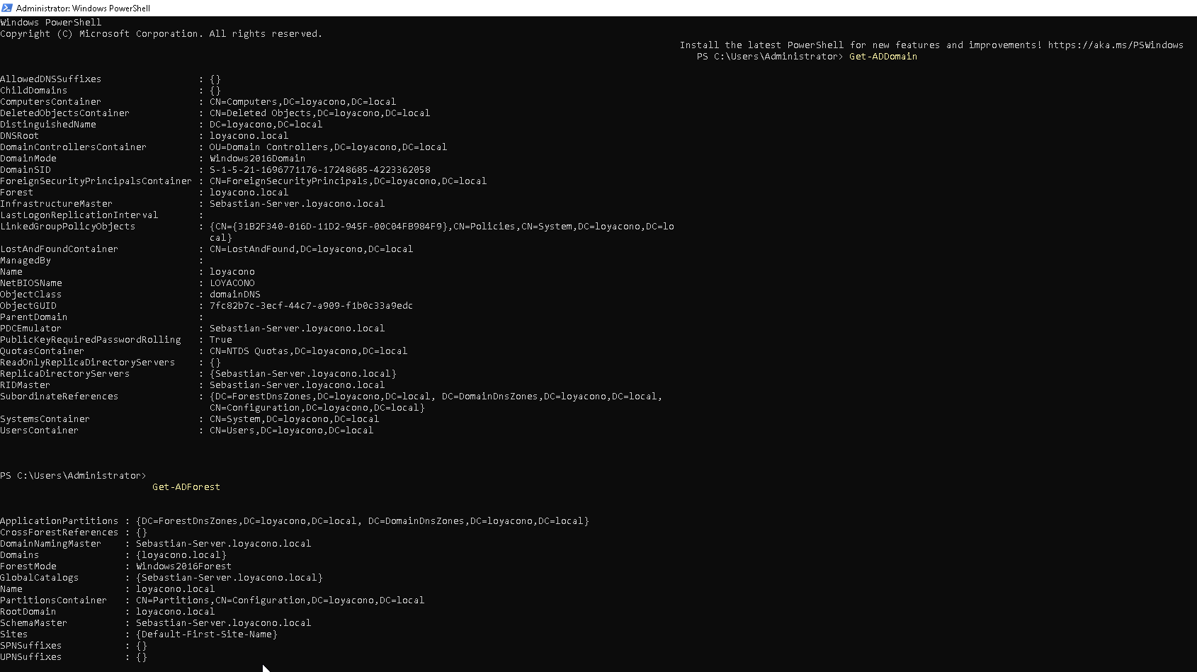The image size is (1197, 672).
Task: Click the Get-ADForest command text
Action: point(186,487)
